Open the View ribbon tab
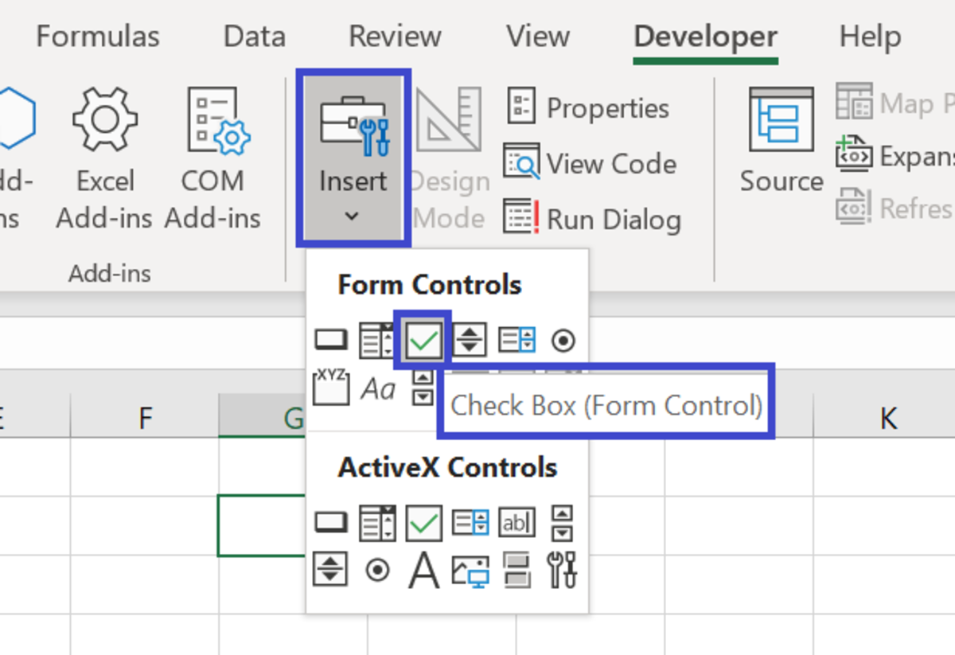The height and width of the screenshot is (655, 955). click(x=537, y=36)
